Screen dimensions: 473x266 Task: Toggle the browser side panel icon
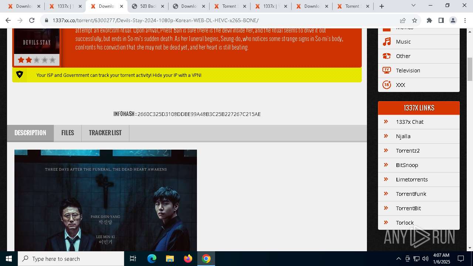(441, 20)
